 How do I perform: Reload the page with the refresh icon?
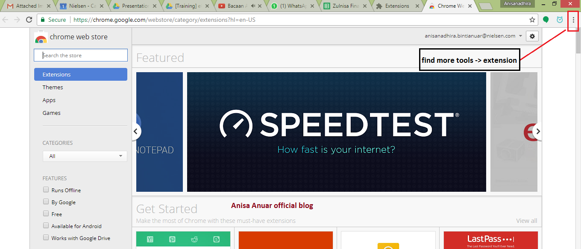29,20
